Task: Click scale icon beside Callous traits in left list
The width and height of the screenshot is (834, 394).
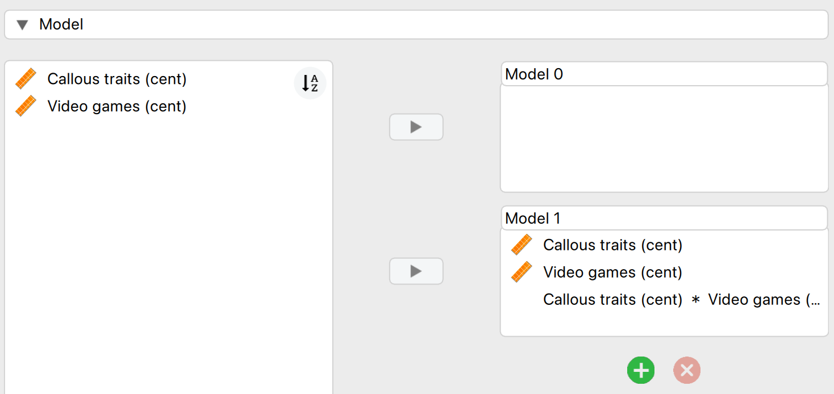Action: coord(26,79)
